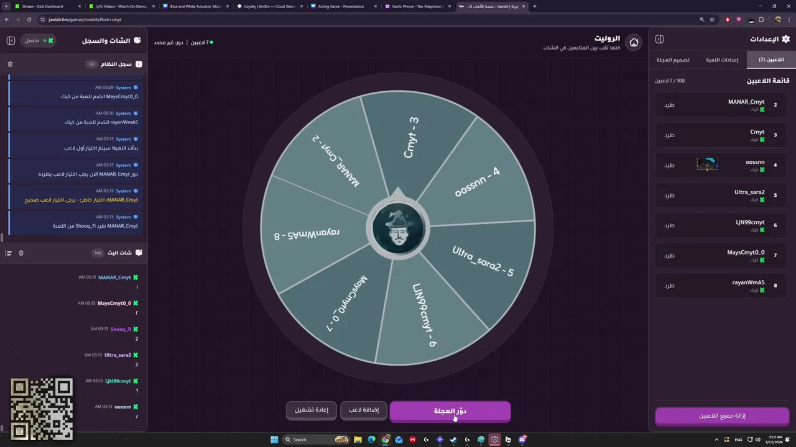Switch to the تصميم العجلة tab
This screenshot has width=796, height=447.
pyautogui.click(x=673, y=60)
